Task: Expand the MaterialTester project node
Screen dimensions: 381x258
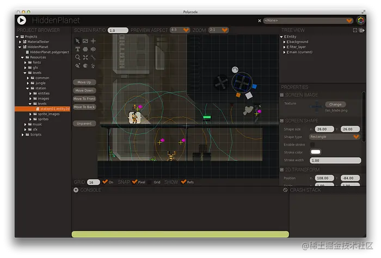Action: coord(20,42)
